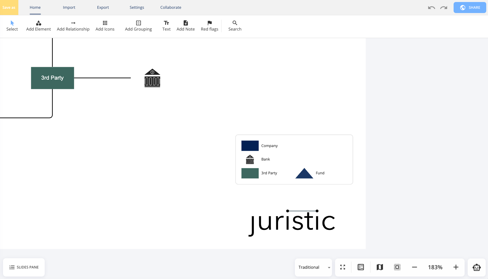Click the Save as button
The height and width of the screenshot is (279, 488).
(9, 8)
